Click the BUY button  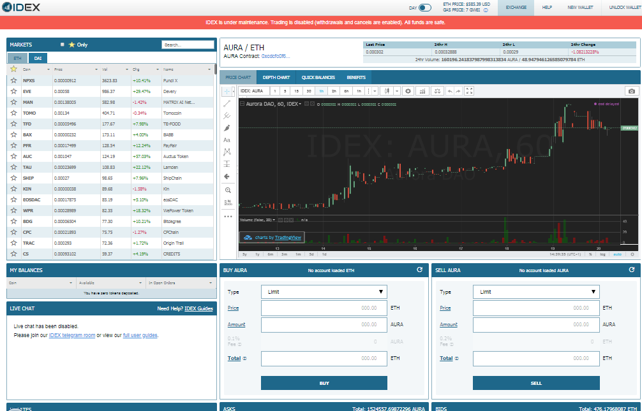pos(324,383)
